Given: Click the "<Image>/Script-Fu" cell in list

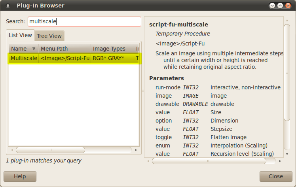Looking at the screenshot, I should (65, 59).
